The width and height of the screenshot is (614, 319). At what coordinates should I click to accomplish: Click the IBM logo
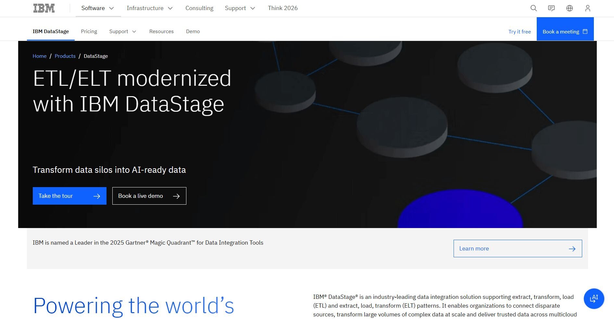44,8
